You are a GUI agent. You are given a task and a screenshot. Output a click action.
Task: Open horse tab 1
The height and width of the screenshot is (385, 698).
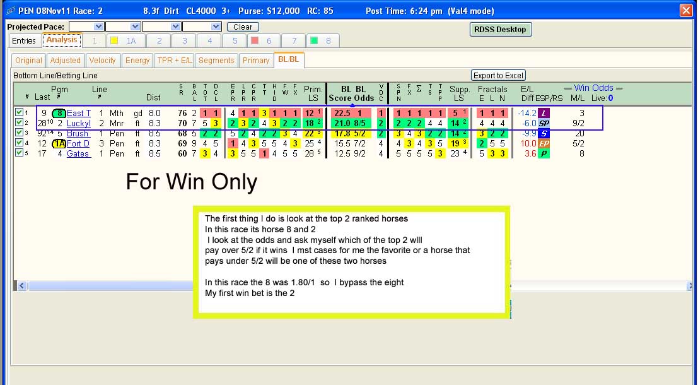pos(95,40)
